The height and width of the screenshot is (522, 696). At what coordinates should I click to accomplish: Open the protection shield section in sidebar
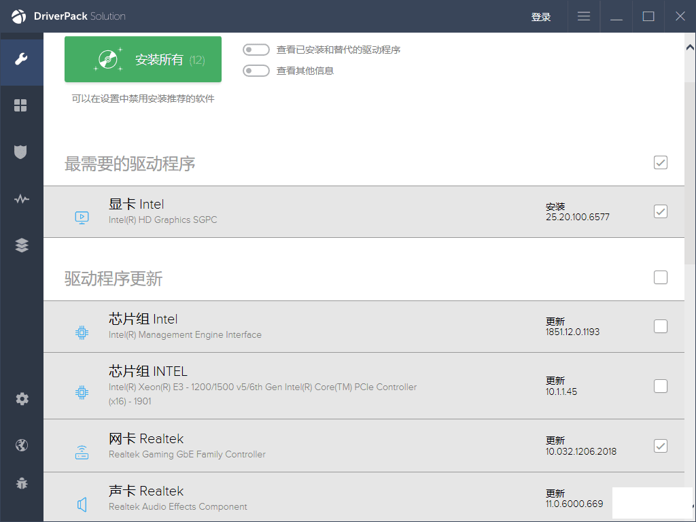pos(20,152)
